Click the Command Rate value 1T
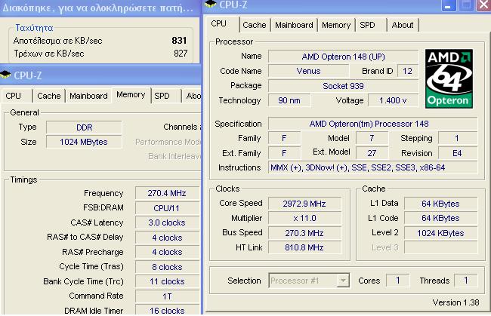 (167, 296)
